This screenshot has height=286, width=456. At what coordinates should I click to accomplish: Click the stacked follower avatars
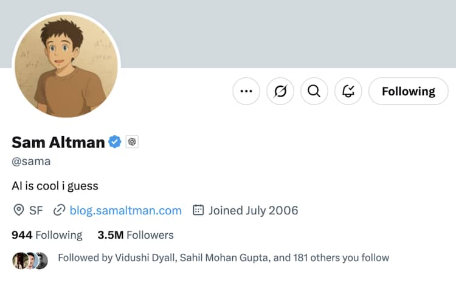30,258
